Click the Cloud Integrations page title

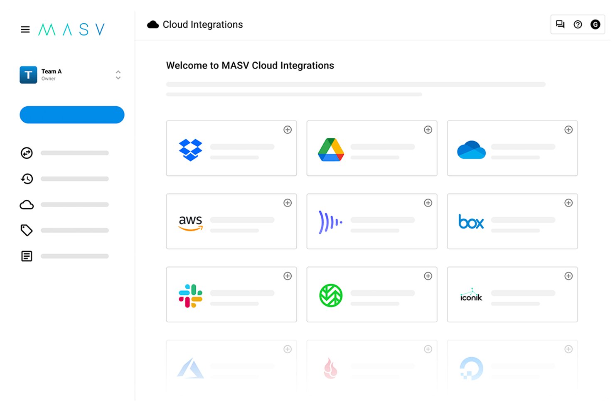click(x=203, y=25)
